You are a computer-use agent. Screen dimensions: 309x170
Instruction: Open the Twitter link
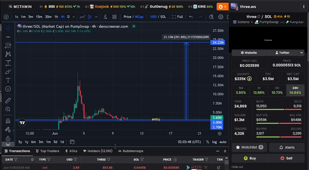click(282, 53)
